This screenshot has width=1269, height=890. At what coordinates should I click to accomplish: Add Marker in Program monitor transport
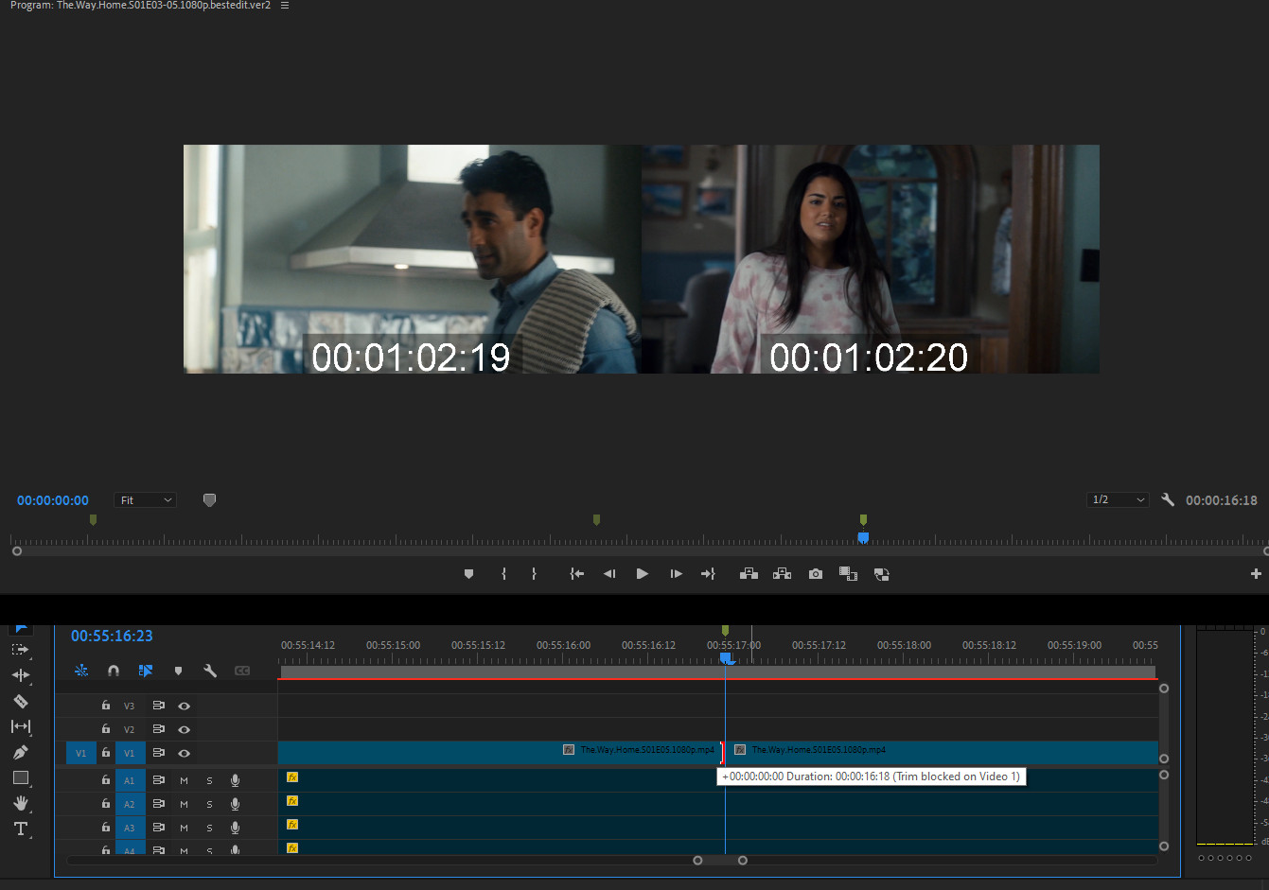(468, 574)
